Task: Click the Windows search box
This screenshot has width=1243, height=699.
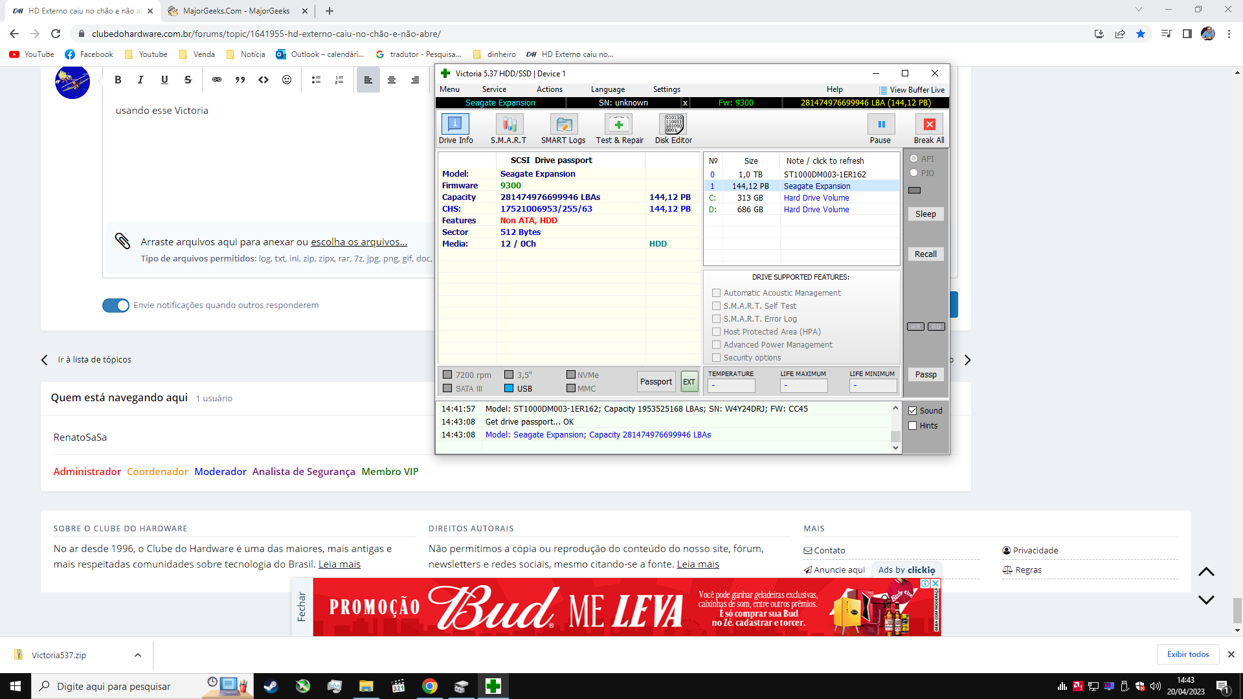Action: [x=142, y=686]
